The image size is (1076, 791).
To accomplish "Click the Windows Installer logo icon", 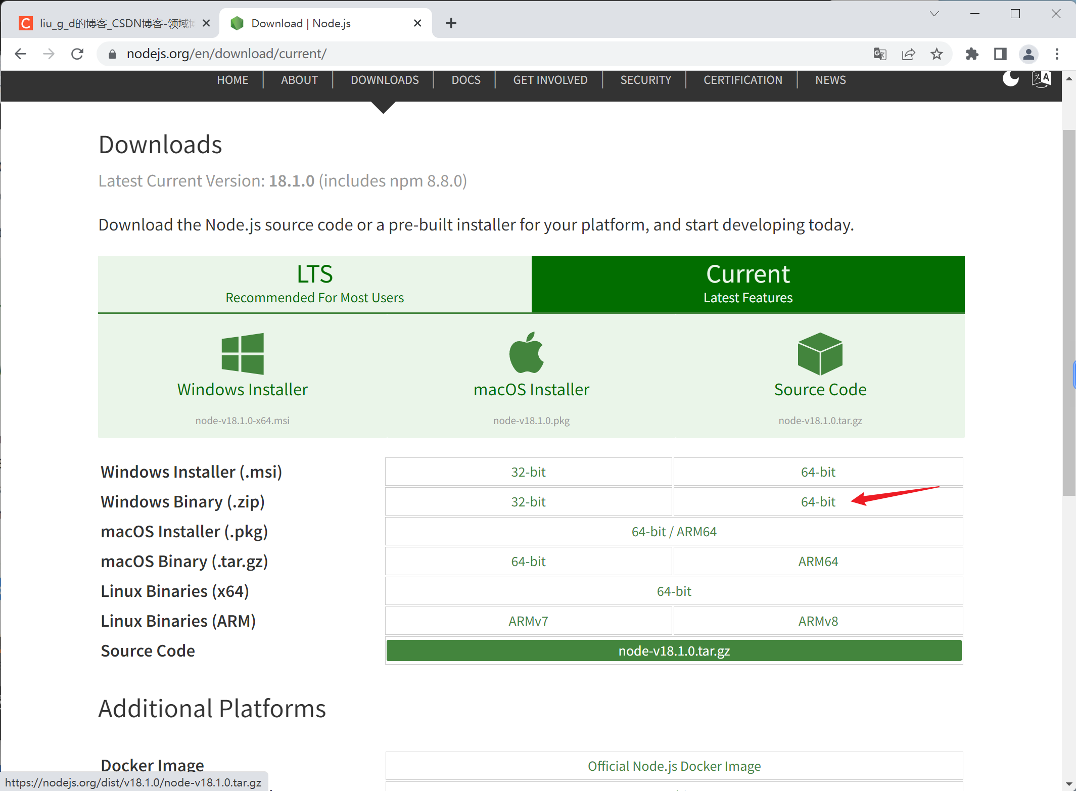I will [243, 353].
